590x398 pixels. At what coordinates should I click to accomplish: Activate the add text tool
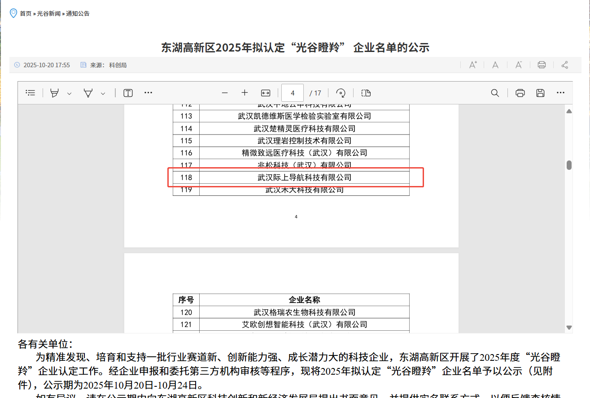128,93
